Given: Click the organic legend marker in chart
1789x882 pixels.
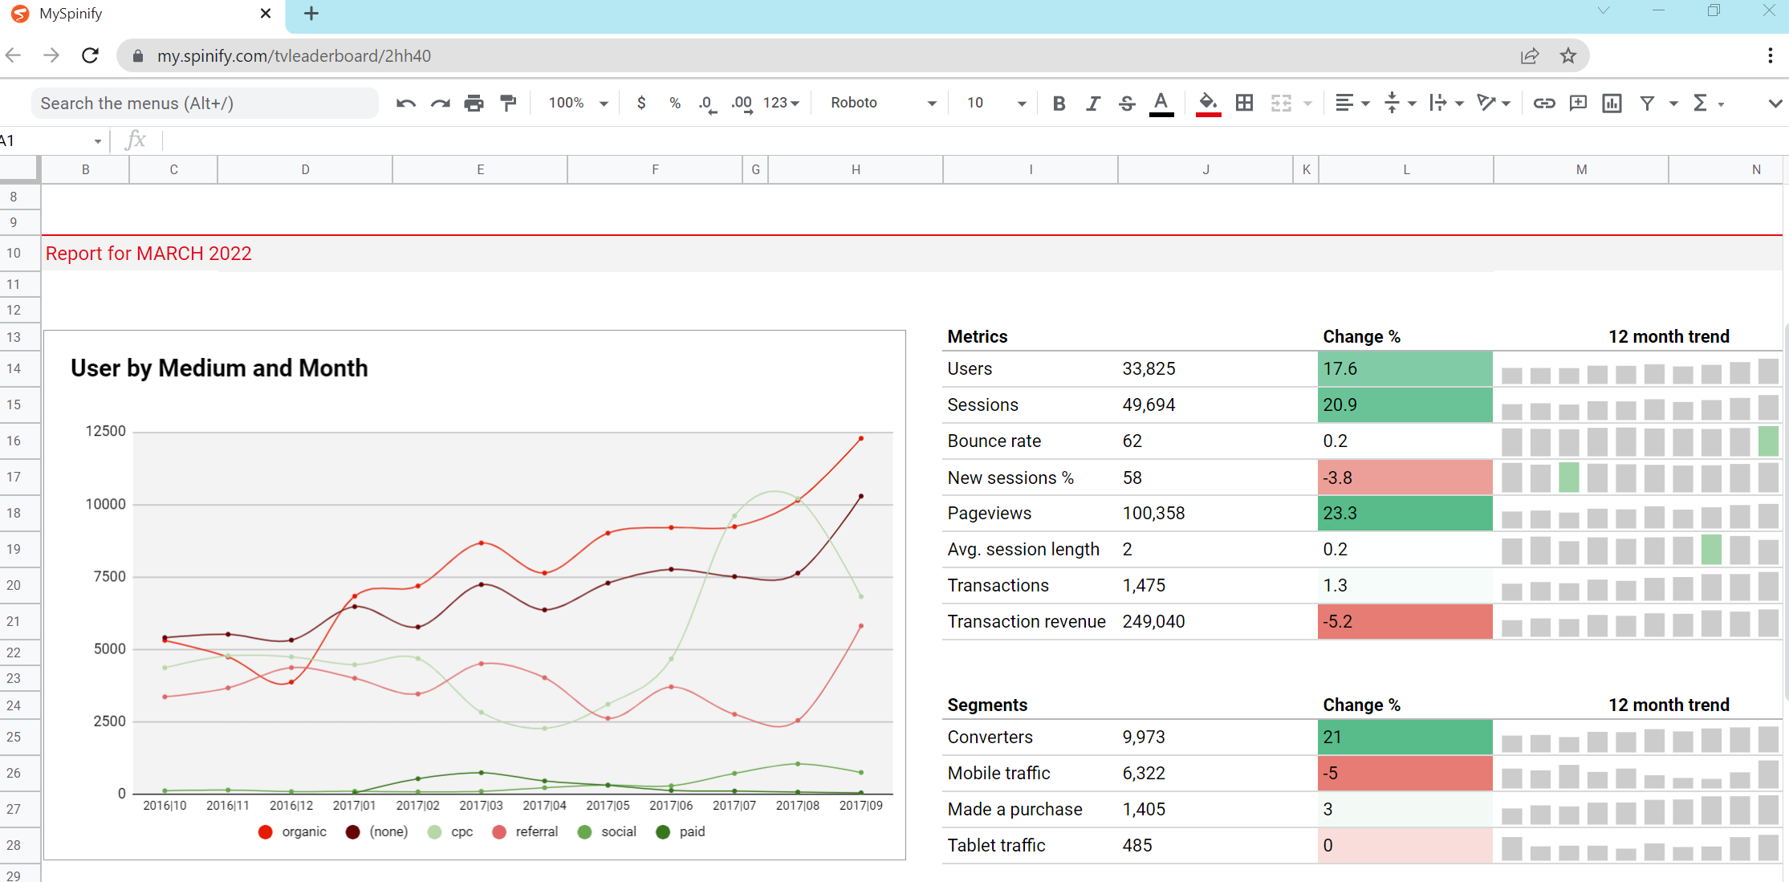Looking at the screenshot, I should pos(265,831).
